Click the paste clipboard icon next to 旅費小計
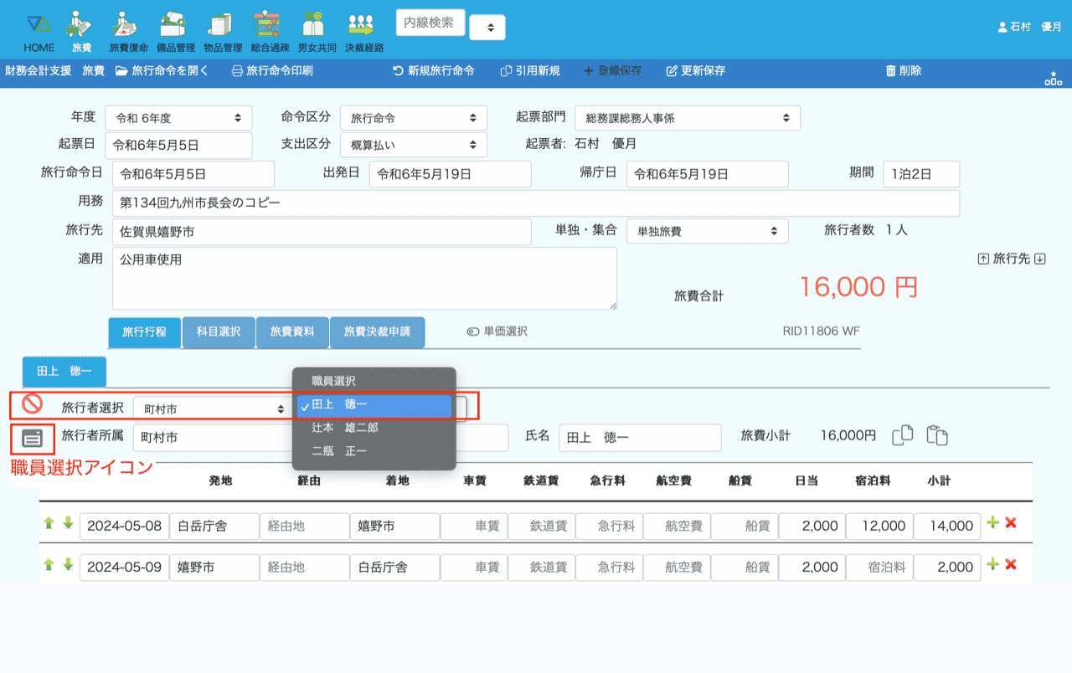Viewport: 1072px width, 673px height. pyautogui.click(x=937, y=436)
